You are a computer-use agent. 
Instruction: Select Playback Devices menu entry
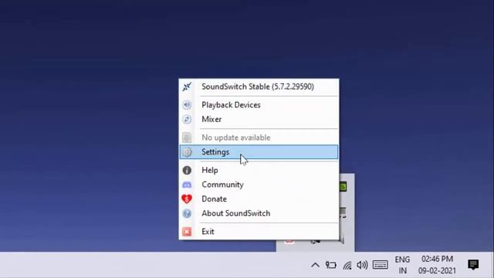tap(259, 105)
